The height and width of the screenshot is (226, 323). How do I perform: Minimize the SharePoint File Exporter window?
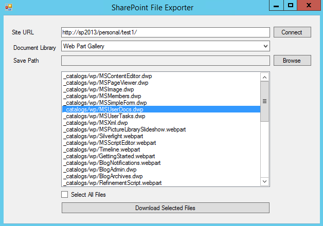pos(277,6)
